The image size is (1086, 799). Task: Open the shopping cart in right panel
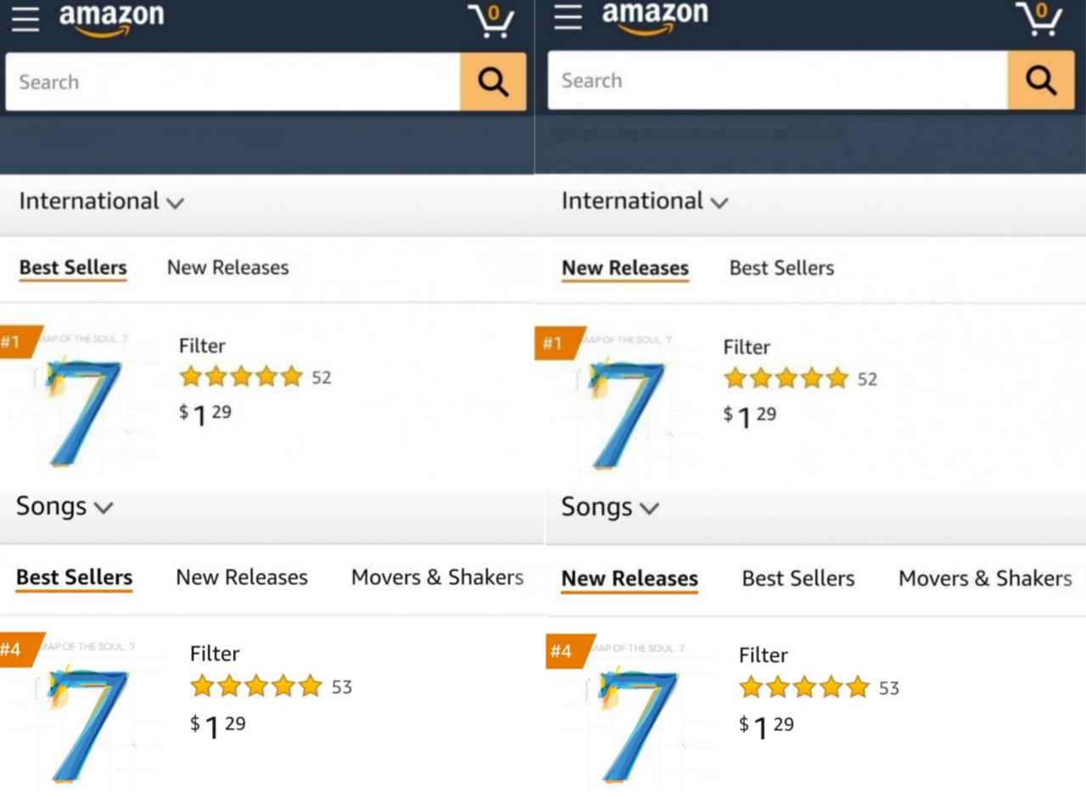(1039, 19)
